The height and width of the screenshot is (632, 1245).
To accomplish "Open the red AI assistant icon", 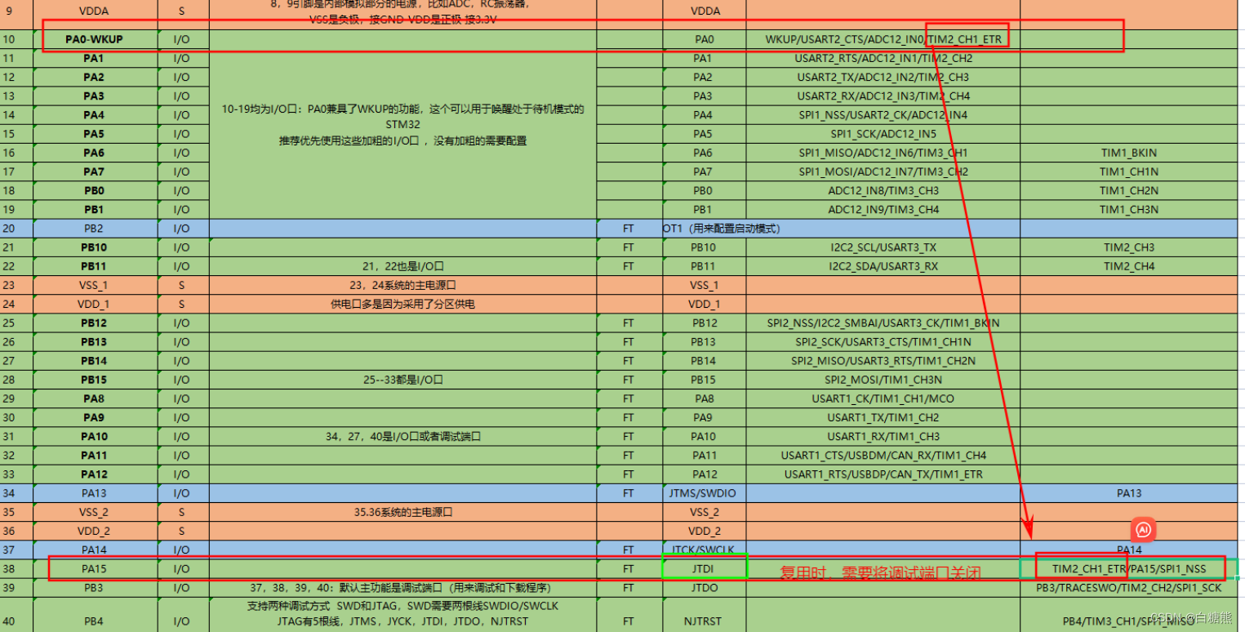I will [x=1144, y=530].
